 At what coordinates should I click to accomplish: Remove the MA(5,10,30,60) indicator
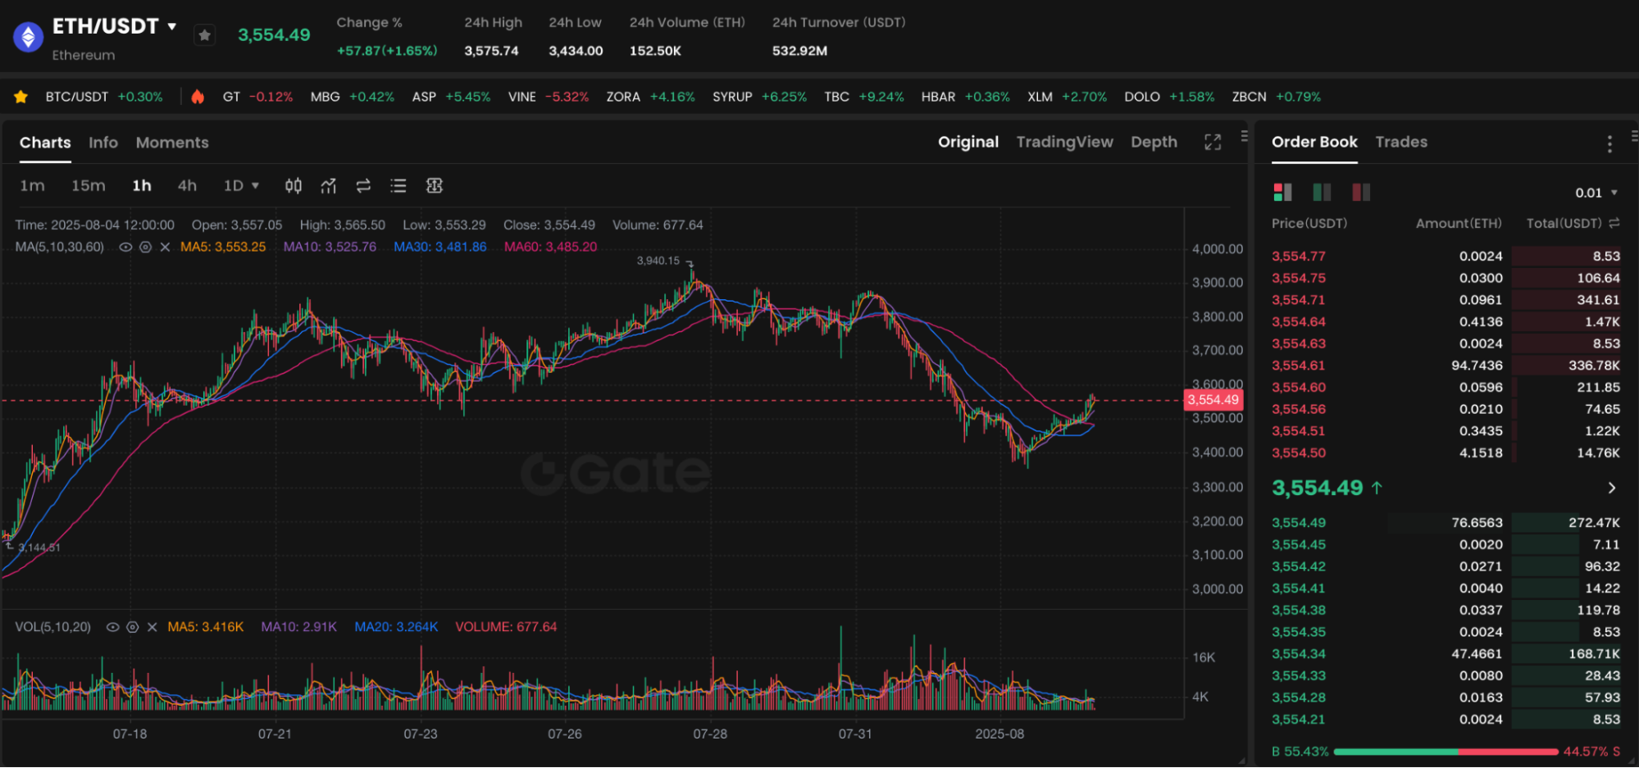coord(165,247)
